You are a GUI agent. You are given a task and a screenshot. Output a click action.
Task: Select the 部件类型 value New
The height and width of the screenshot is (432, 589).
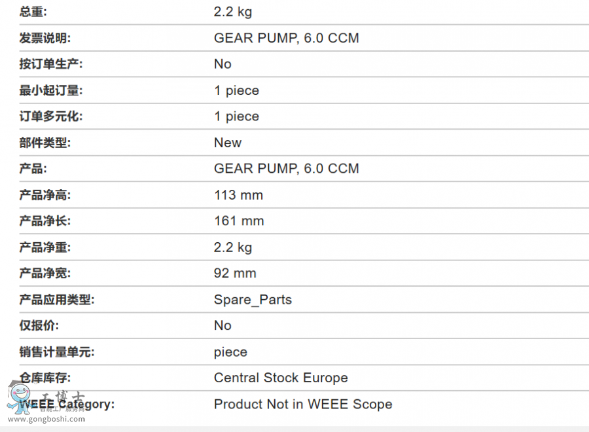pos(228,143)
